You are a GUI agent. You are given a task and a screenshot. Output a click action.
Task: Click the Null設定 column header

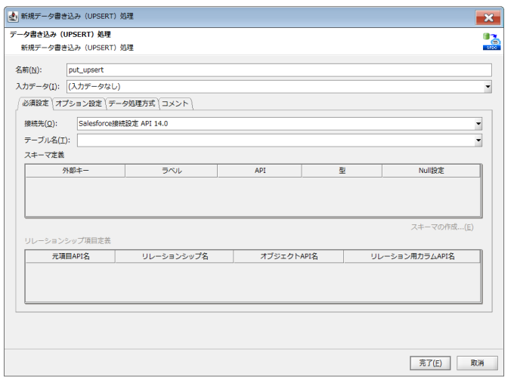coord(431,171)
